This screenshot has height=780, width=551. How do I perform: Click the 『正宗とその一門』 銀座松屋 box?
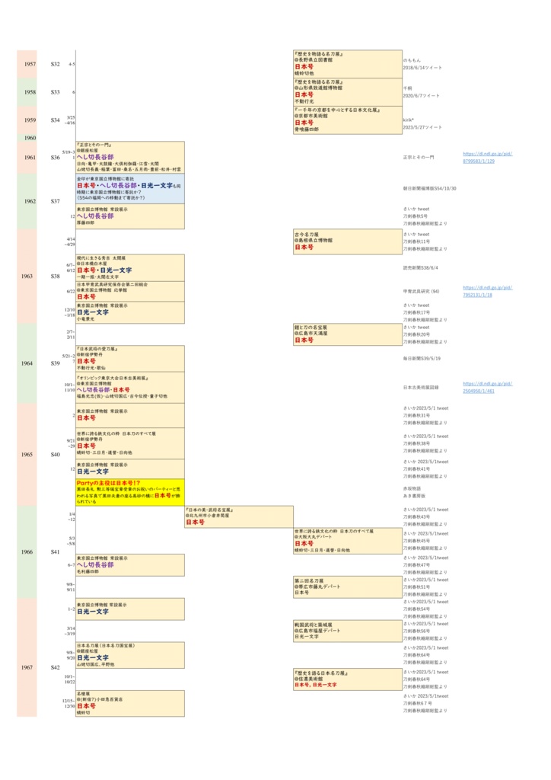pyautogui.click(x=130, y=157)
